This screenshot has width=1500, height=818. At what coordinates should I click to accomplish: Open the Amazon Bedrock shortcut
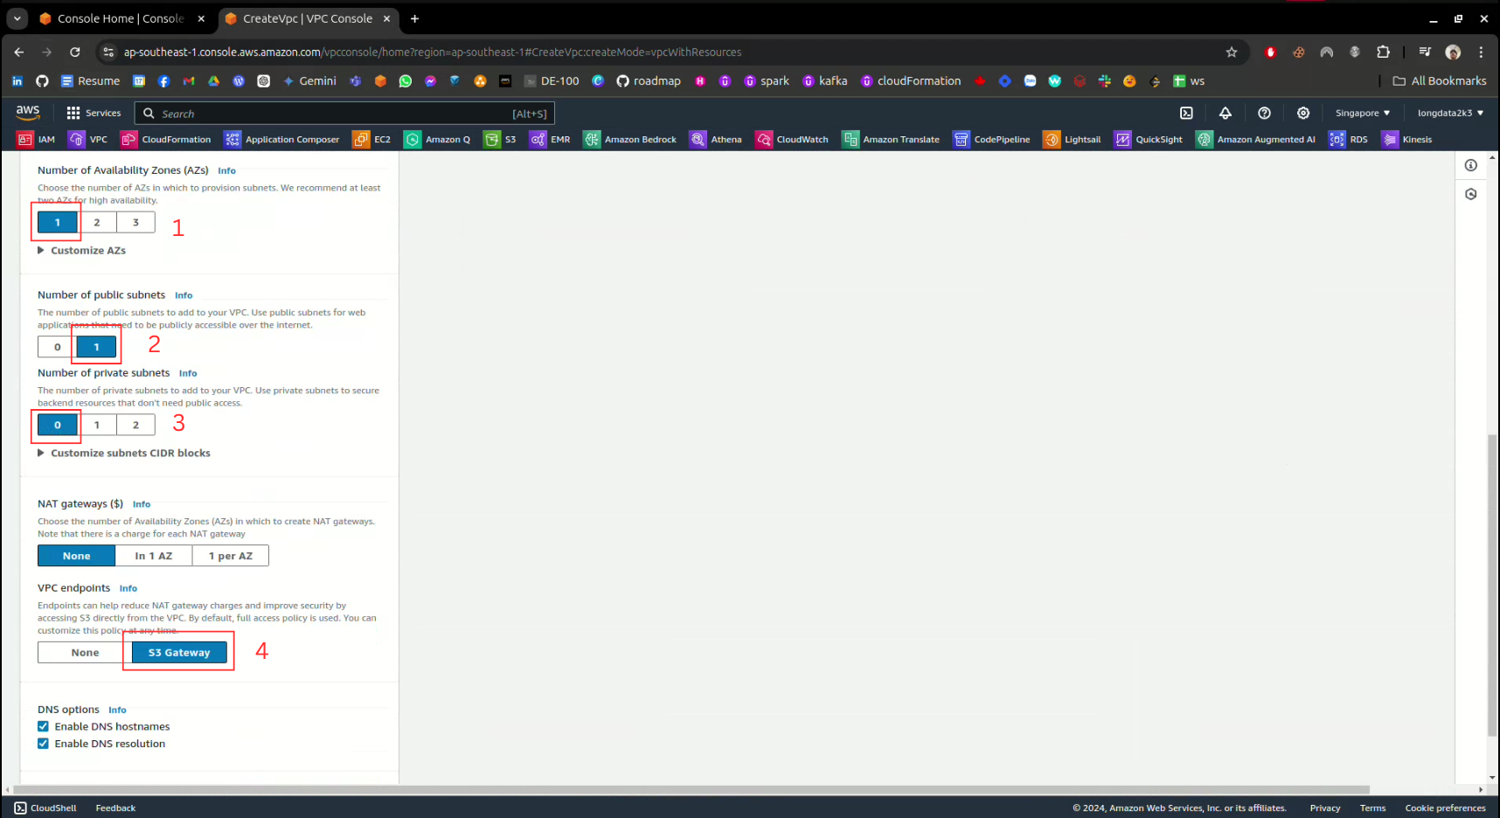pyautogui.click(x=630, y=139)
